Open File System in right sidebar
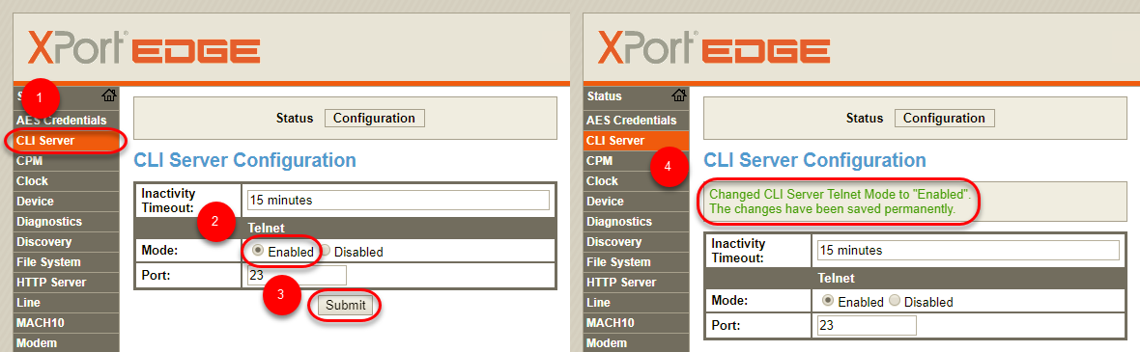The height and width of the screenshot is (352, 1140). point(636,262)
